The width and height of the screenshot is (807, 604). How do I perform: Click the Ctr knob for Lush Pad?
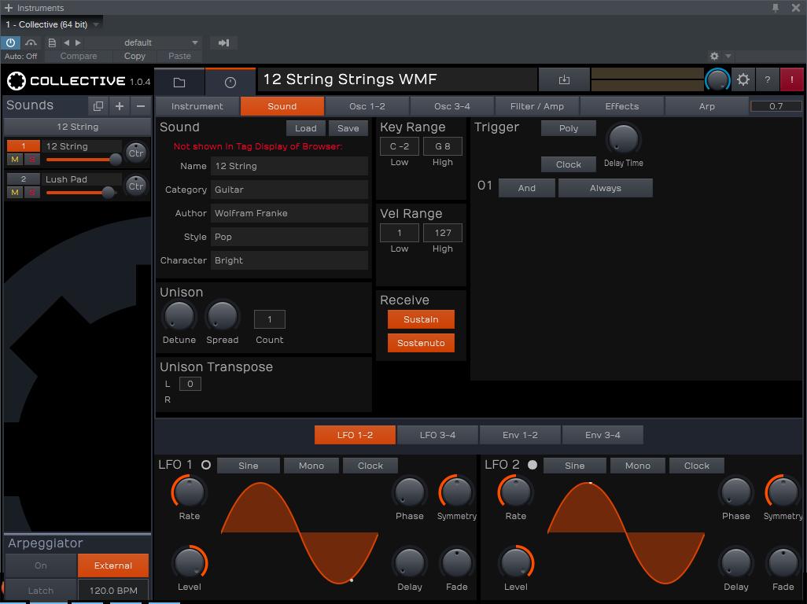coord(136,186)
